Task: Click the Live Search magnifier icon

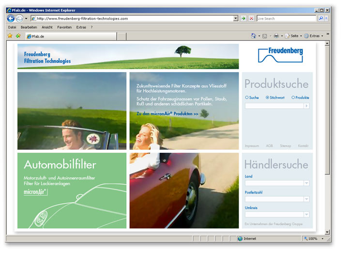Action: point(321,18)
